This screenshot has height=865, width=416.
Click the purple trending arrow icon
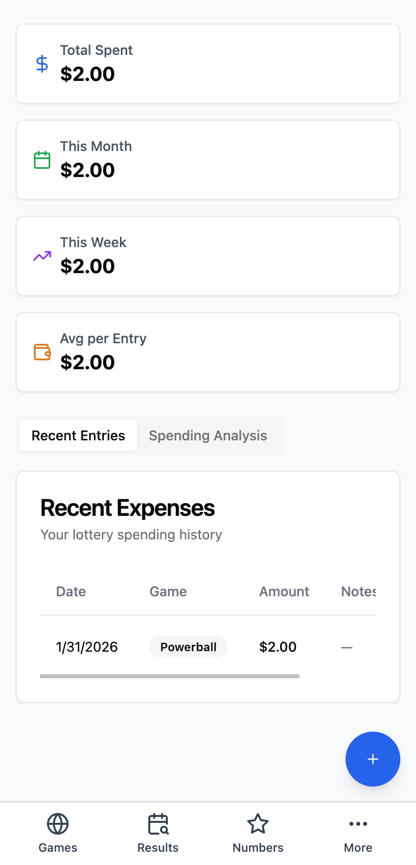[42, 256]
